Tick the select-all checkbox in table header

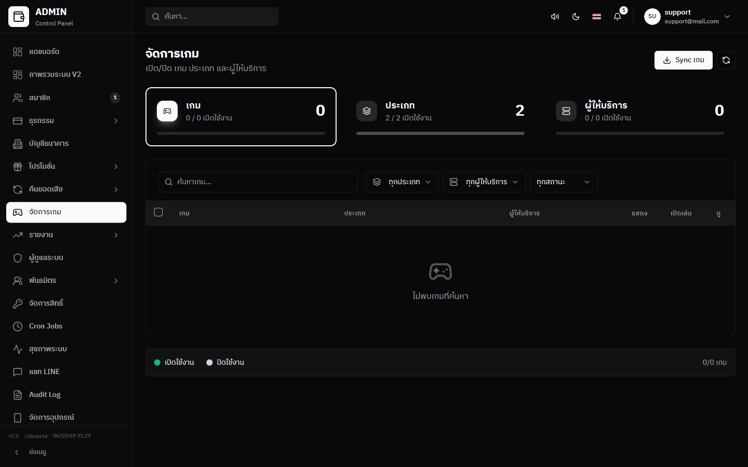tap(158, 212)
